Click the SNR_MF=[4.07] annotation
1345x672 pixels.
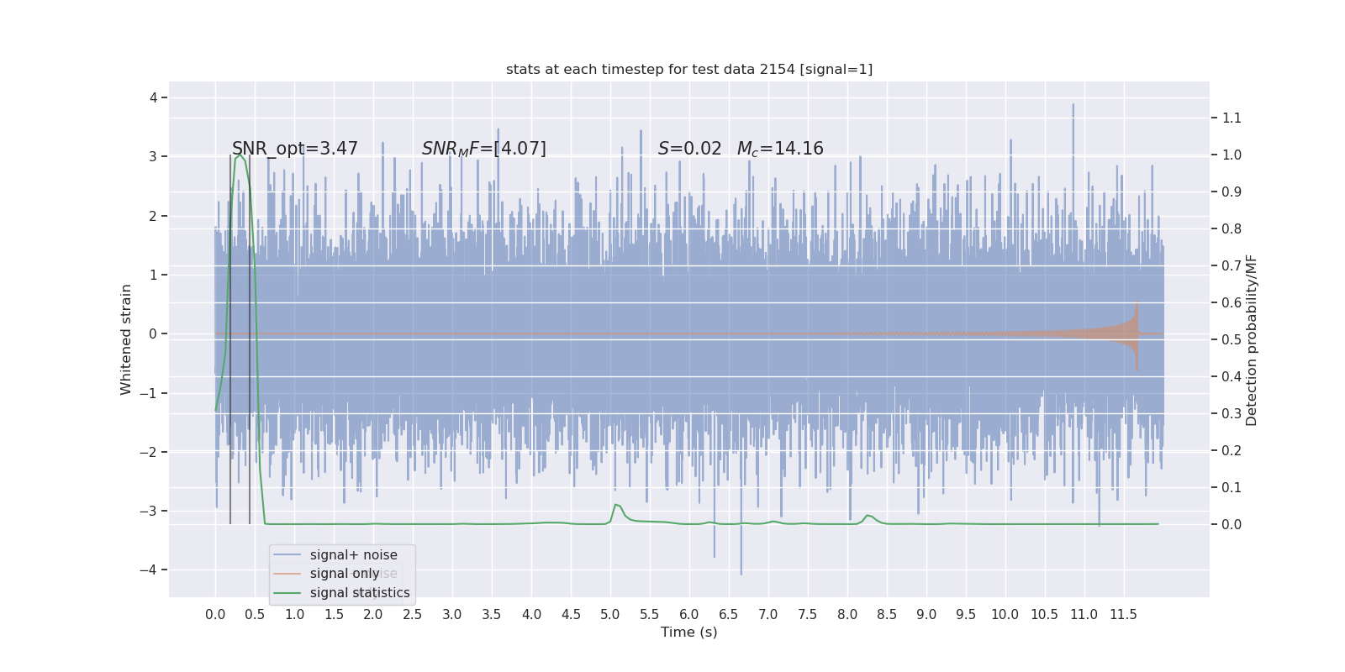pos(484,149)
